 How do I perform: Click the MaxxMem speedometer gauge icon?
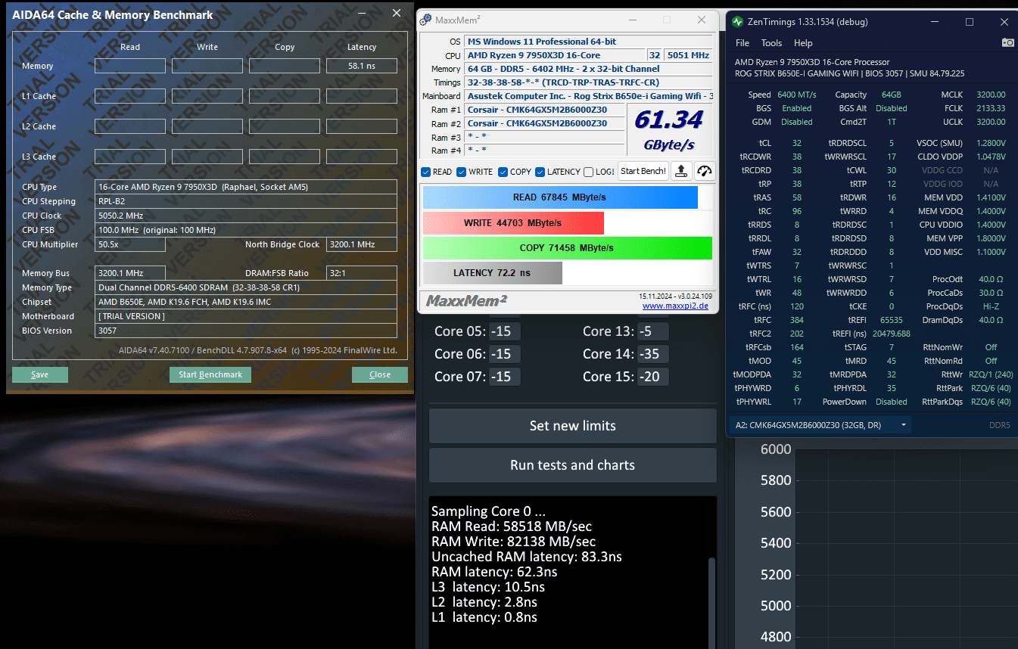(x=705, y=171)
